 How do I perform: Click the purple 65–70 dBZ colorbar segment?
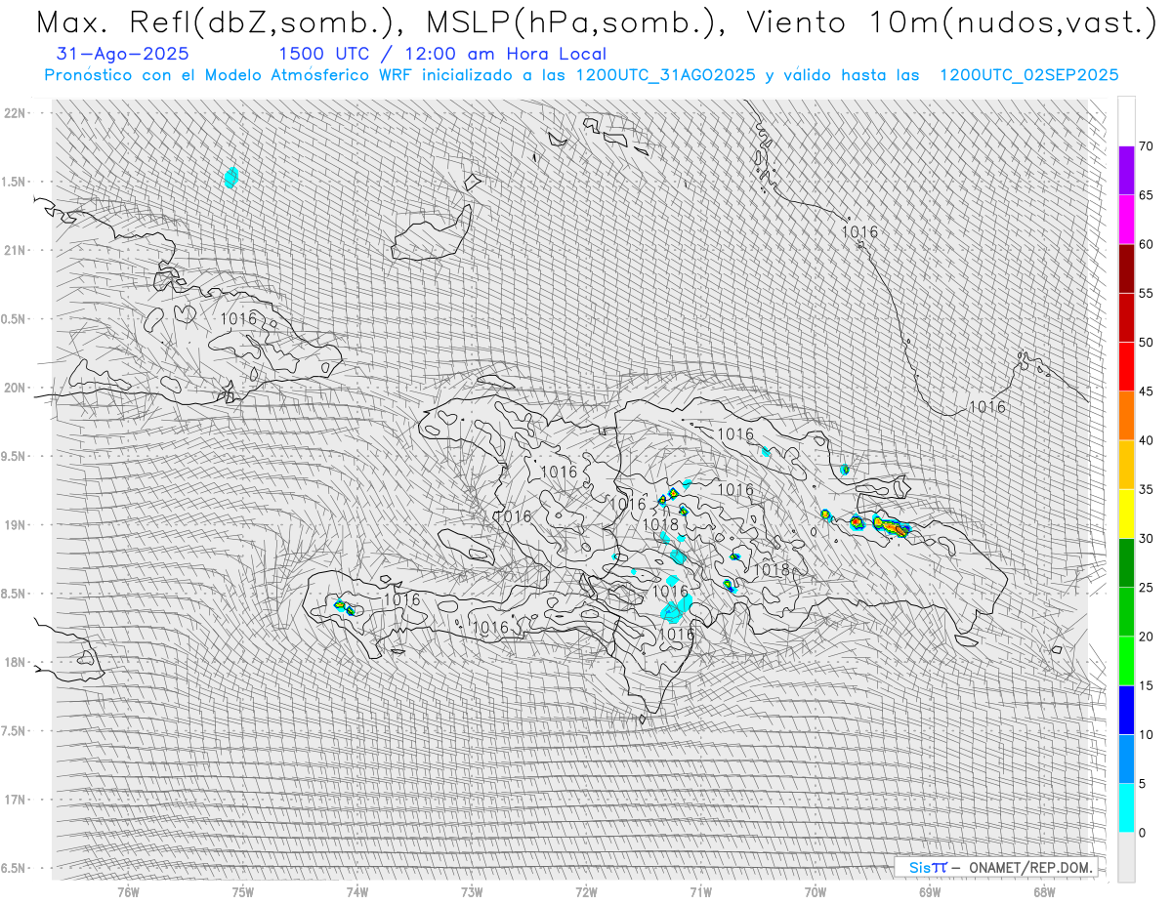[x=1126, y=171]
